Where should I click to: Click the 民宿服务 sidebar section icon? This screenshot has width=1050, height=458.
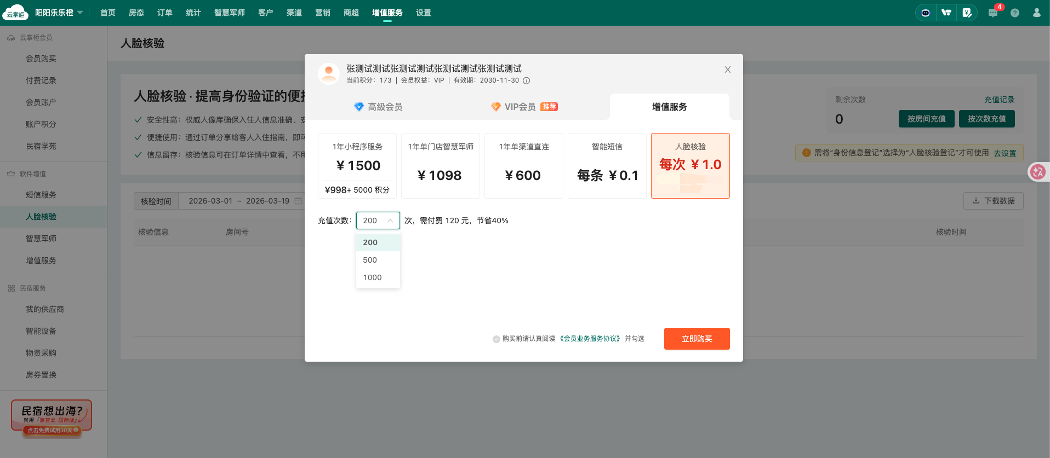click(x=11, y=288)
